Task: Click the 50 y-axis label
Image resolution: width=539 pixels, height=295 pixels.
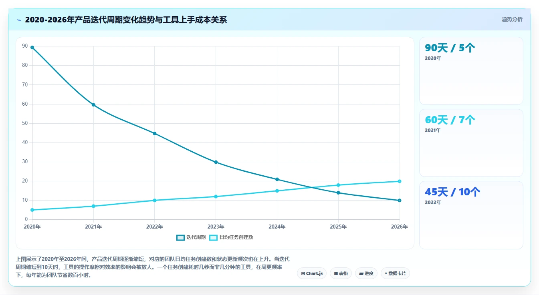Action: (x=25, y=123)
